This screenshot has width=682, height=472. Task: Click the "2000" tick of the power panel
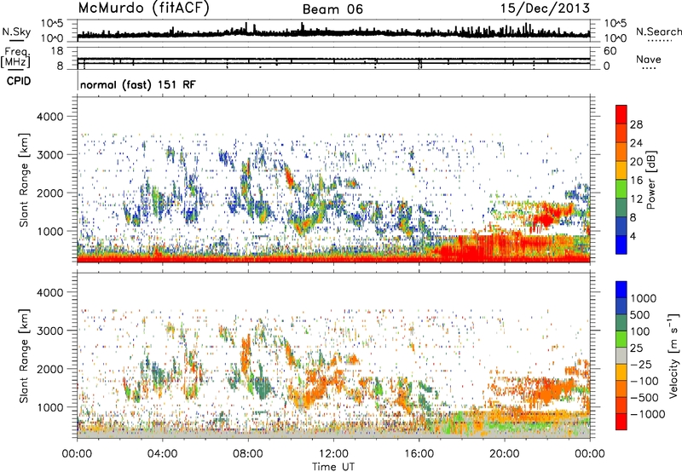51,193
